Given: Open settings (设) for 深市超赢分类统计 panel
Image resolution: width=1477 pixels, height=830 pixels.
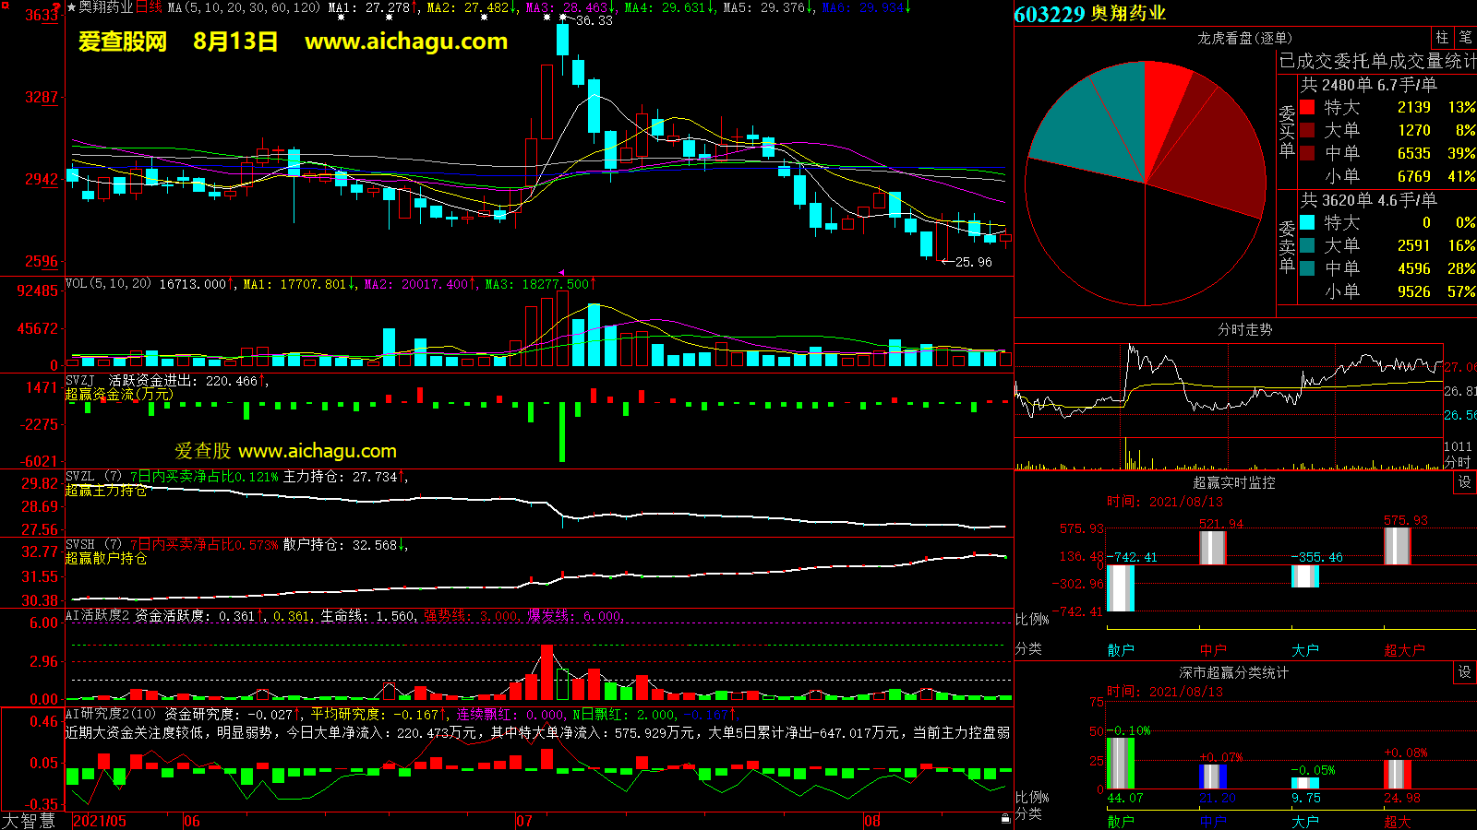Looking at the screenshot, I should 1464,672.
